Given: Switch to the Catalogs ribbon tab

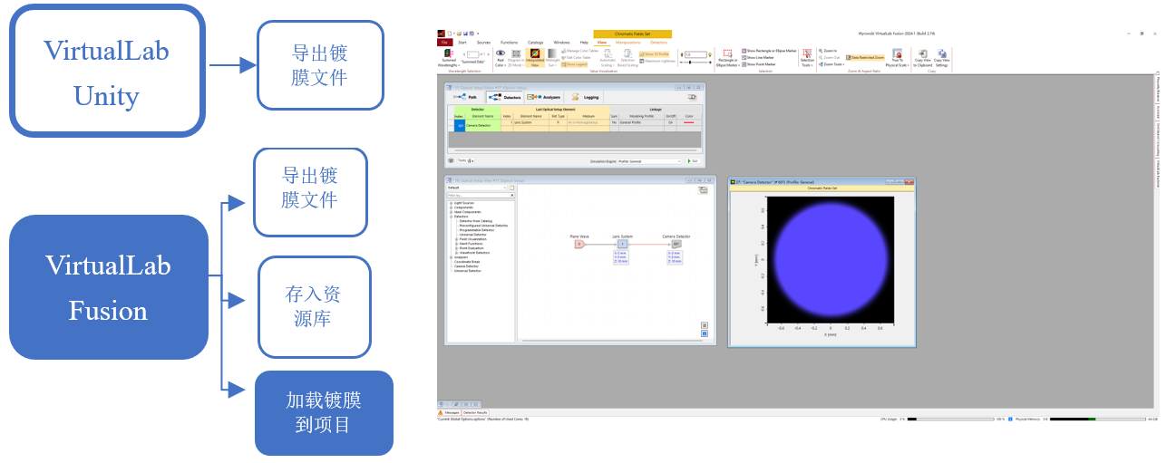Looking at the screenshot, I should tap(535, 43).
